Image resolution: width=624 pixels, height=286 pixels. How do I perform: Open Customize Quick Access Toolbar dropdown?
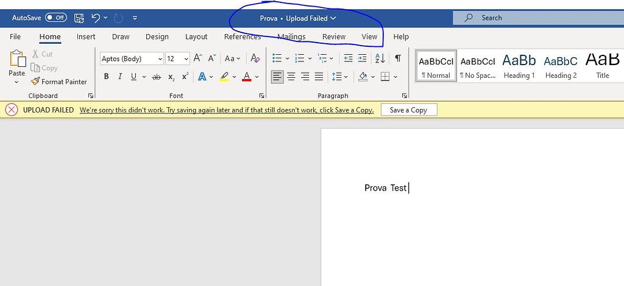point(135,18)
